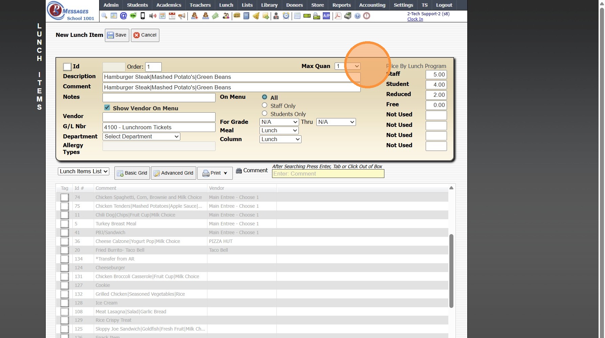
Task: Open the alarm clock icon
Action: (x=286, y=16)
